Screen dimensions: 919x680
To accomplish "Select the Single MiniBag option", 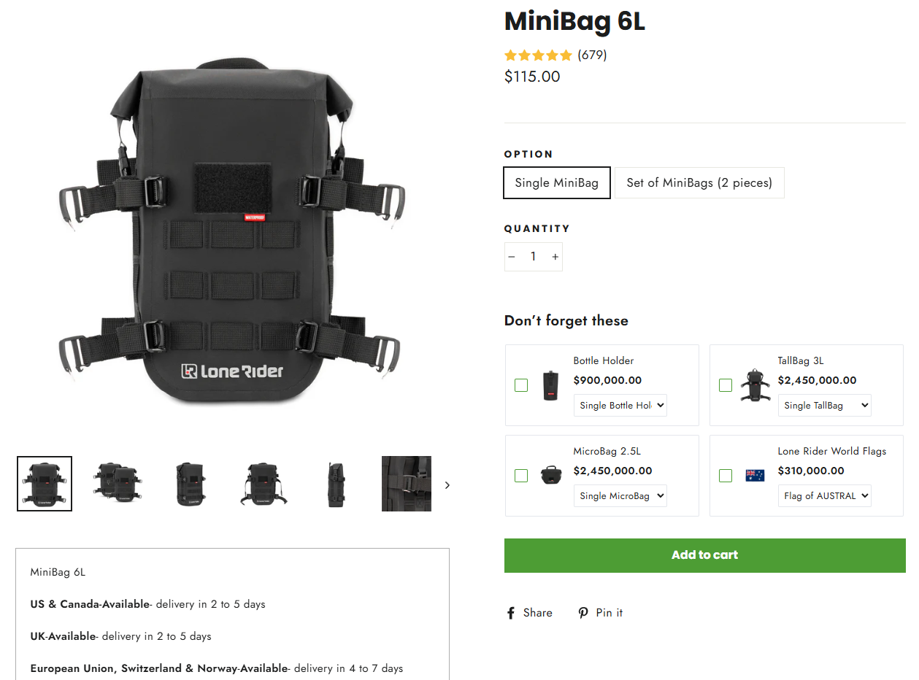I will 557,183.
